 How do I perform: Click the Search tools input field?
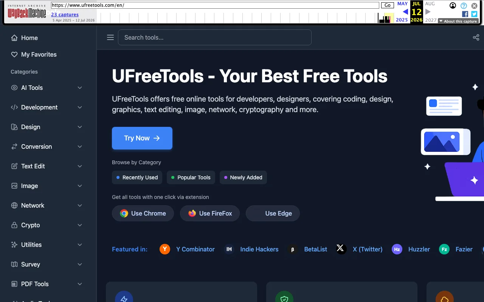coord(215,37)
